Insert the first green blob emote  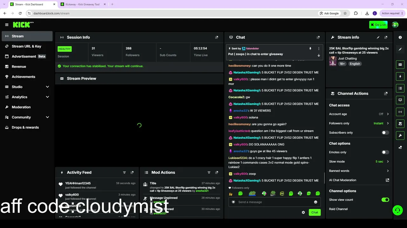pyautogui.click(x=240, y=193)
